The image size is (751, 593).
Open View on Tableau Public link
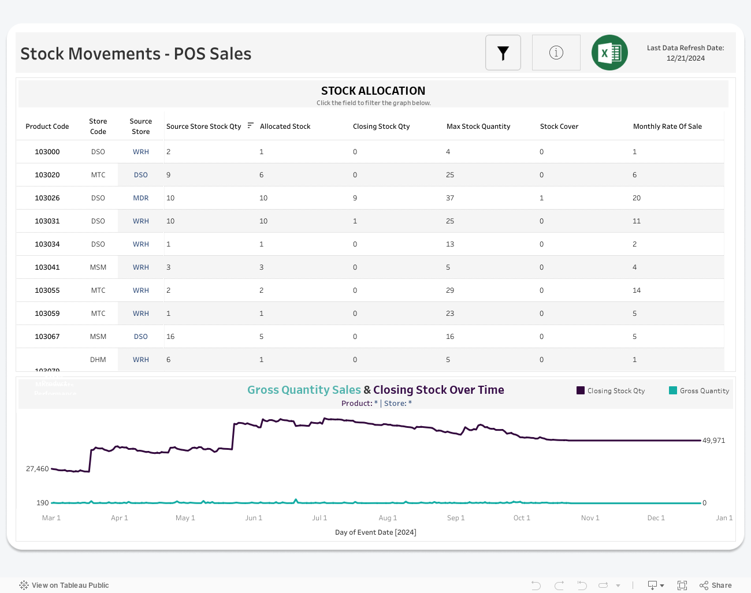(x=70, y=585)
